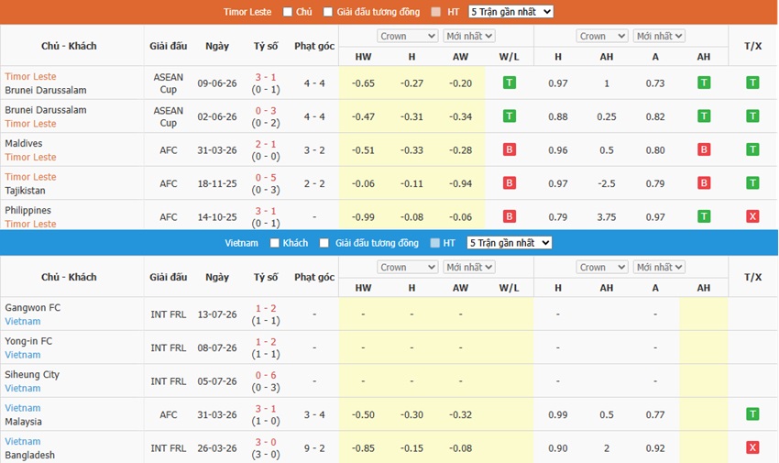Click HW value -0.99 in Philippines row

point(363,217)
